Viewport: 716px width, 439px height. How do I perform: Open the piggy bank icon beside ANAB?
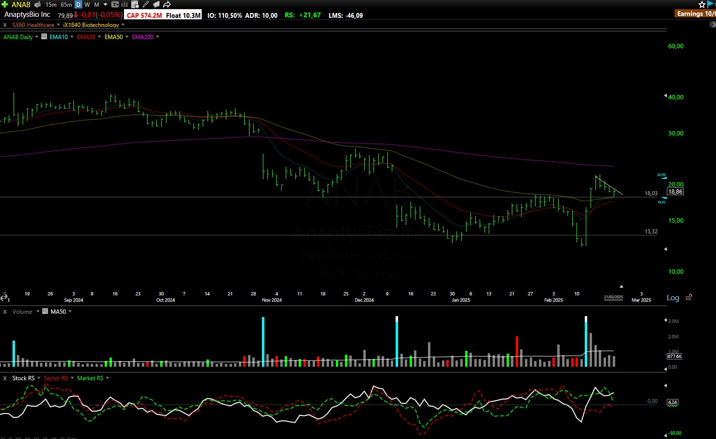(x=38, y=4)
